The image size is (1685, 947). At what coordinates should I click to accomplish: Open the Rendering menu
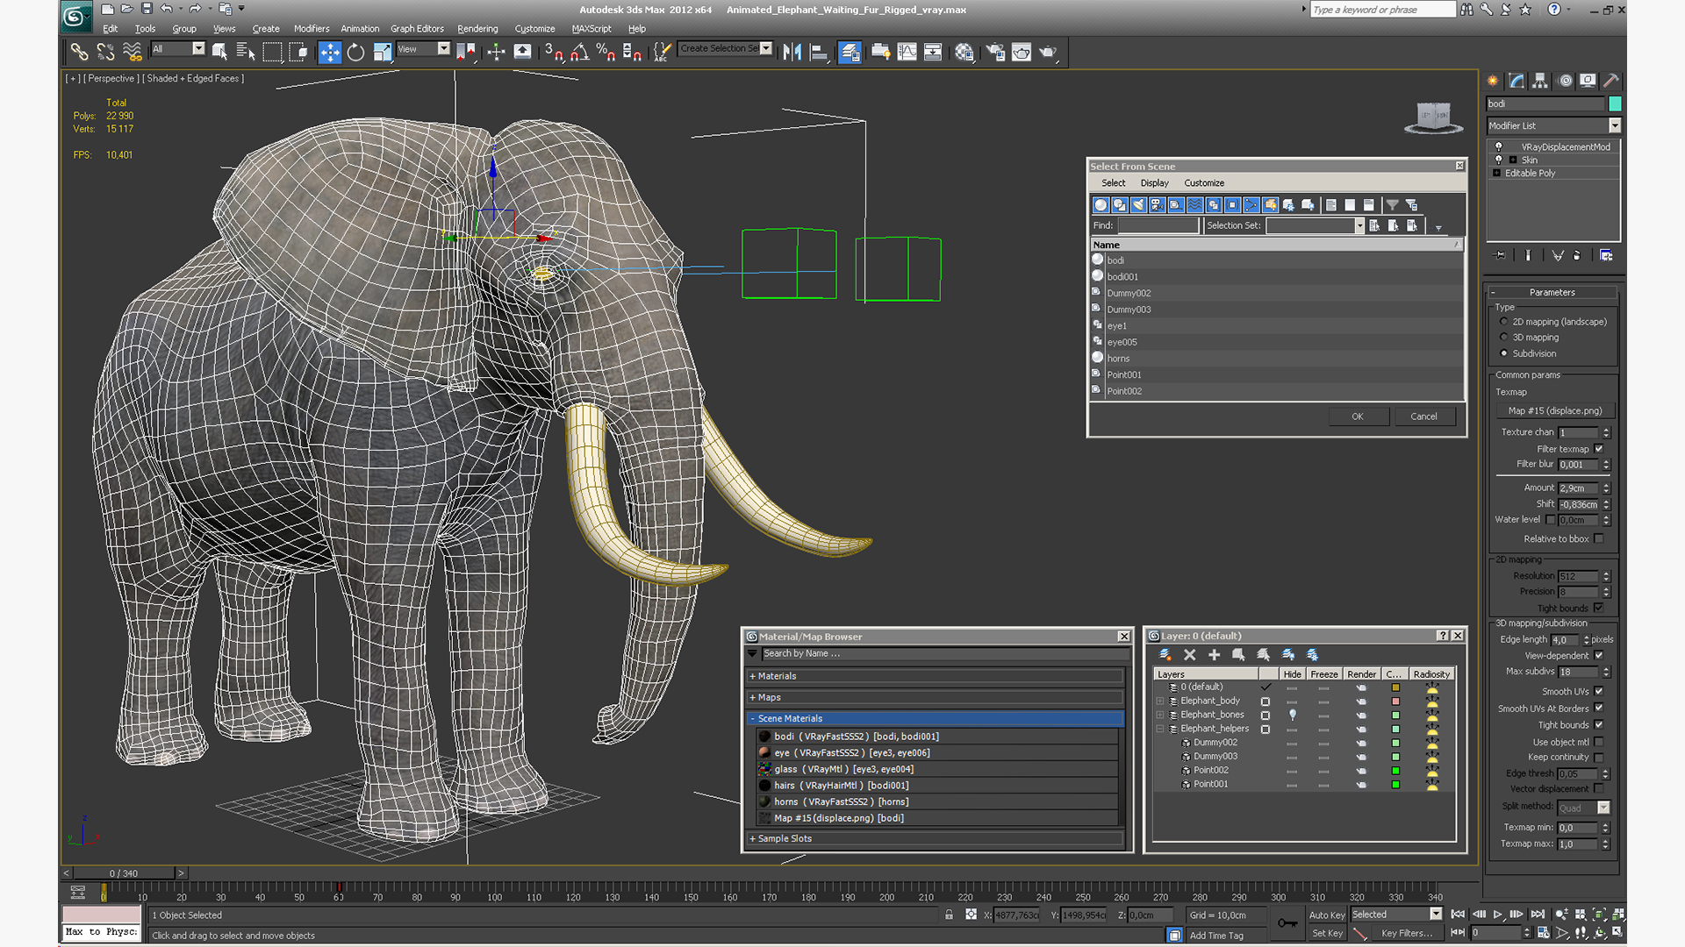(477, 28)
